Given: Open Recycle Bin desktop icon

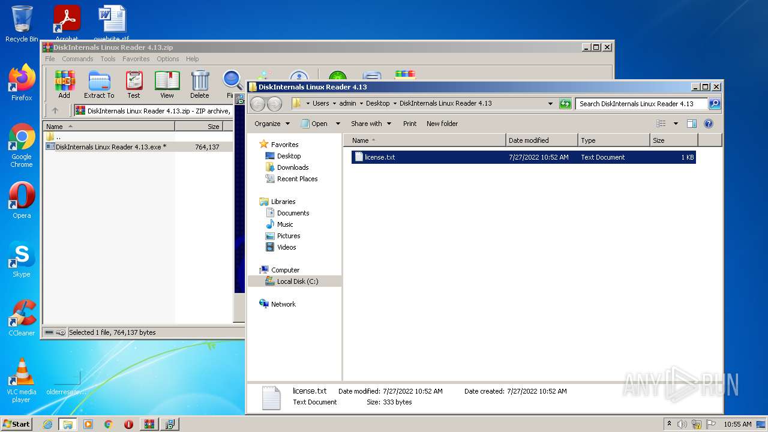Looking at the screenshot, I should pos(22,24).
